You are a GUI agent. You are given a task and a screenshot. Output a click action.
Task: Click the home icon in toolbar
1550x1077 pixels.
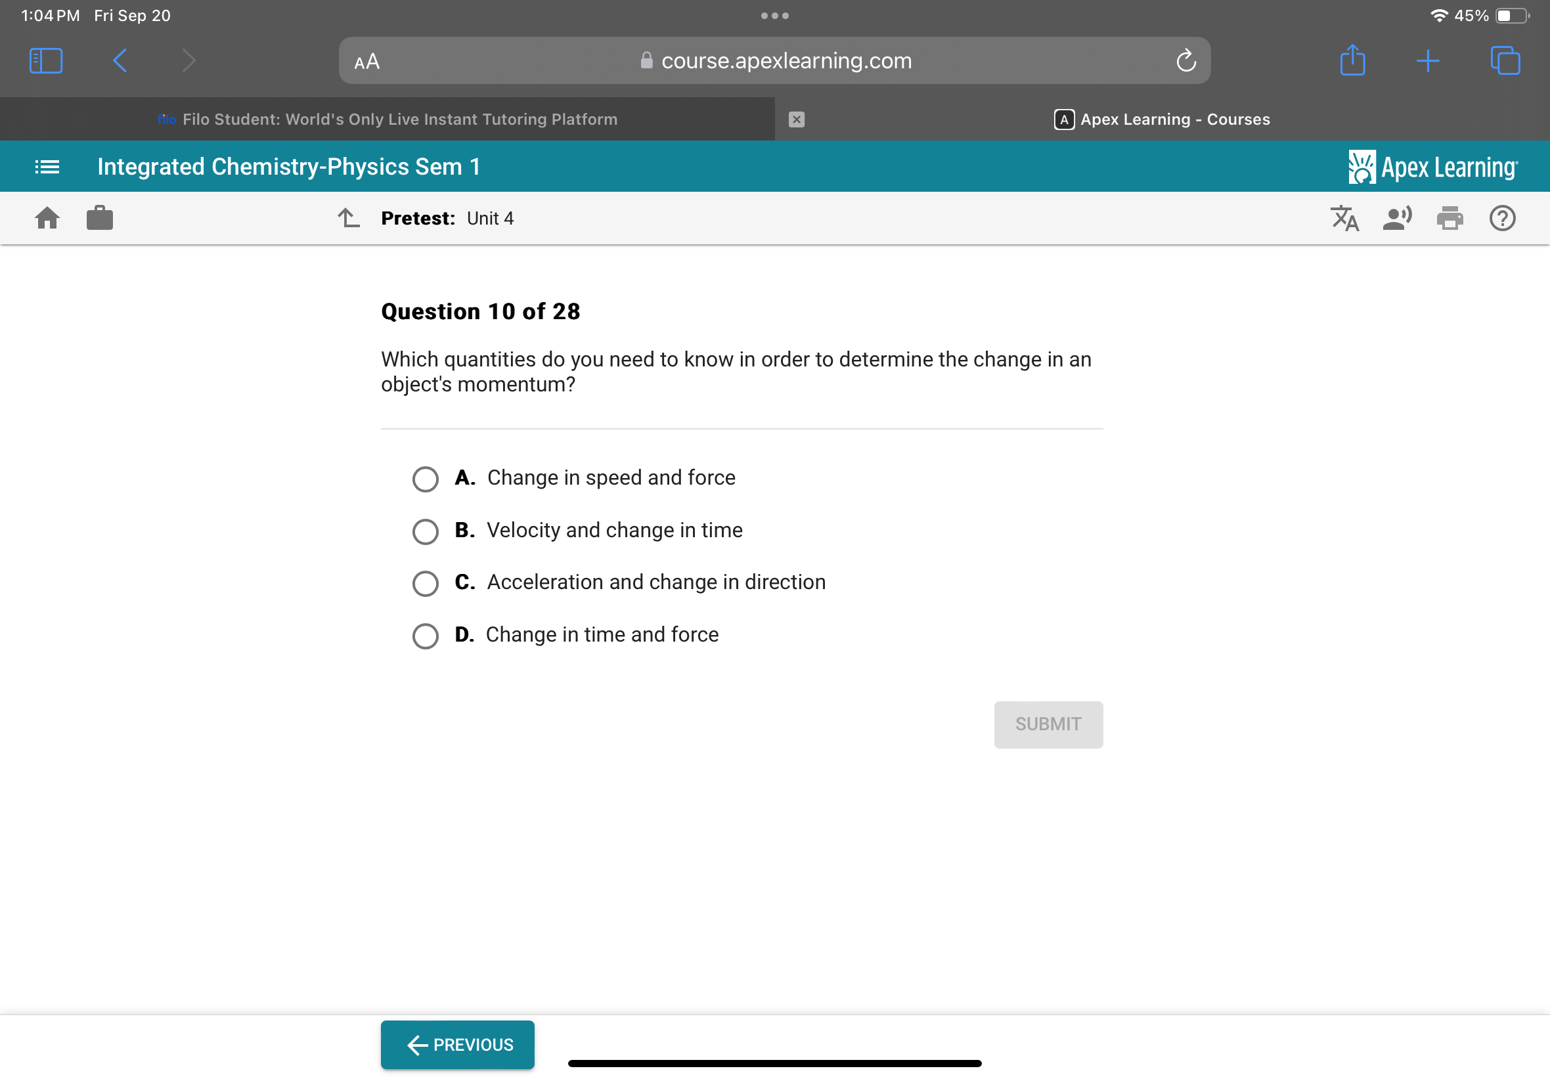(x=47, y=218)
